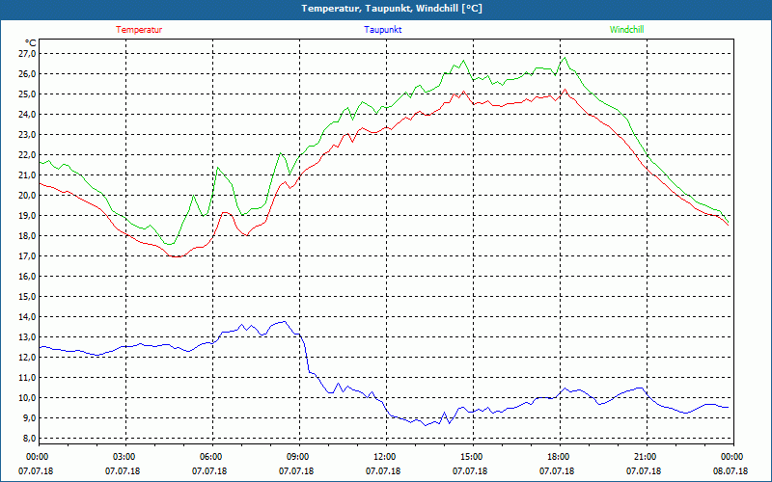Click the 9,0 y-axis value
Viewport: 772px width, 482px height.
pos(29,418)
